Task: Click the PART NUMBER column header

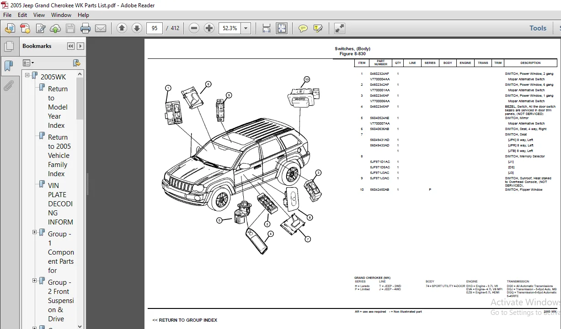Action: (x=381, y=63)
